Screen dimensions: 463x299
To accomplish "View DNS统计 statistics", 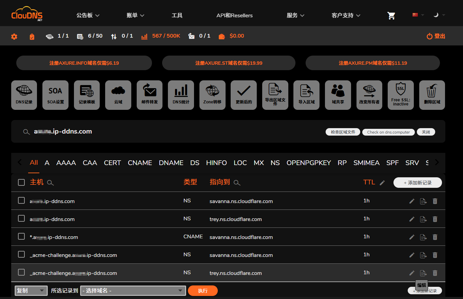I will [x=181, y=95].
